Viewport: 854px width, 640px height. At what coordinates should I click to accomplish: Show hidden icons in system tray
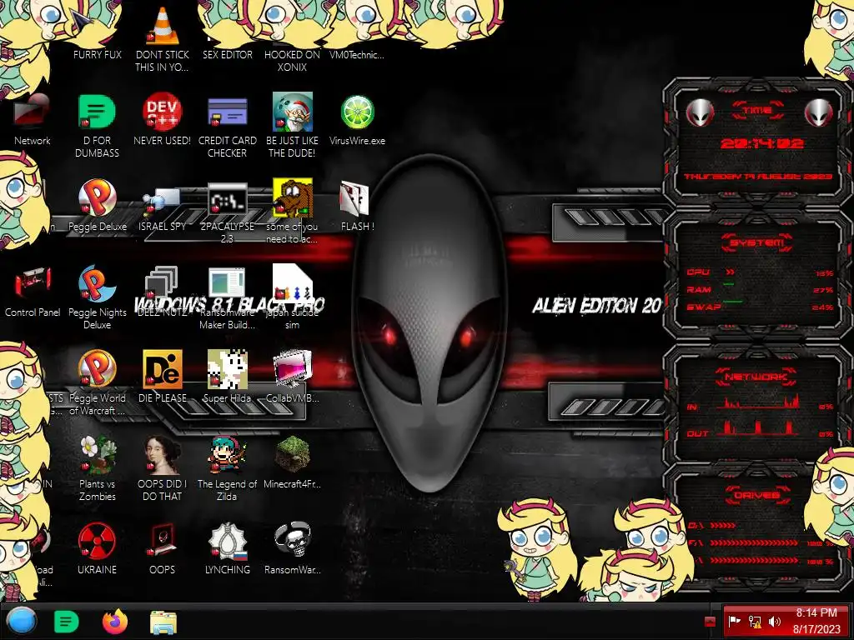(710, 622)
